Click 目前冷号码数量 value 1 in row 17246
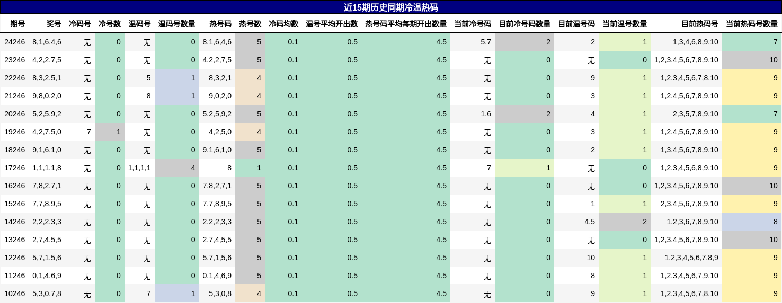Image resolution: width=782 pixels, height=303 pixels. (548, 168)
